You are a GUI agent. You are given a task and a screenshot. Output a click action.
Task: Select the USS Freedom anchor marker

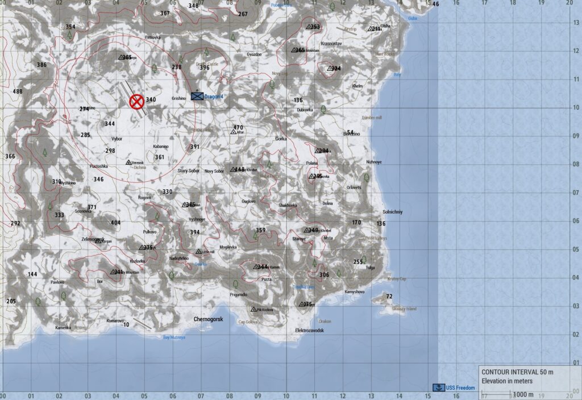[x=439, y=388]
